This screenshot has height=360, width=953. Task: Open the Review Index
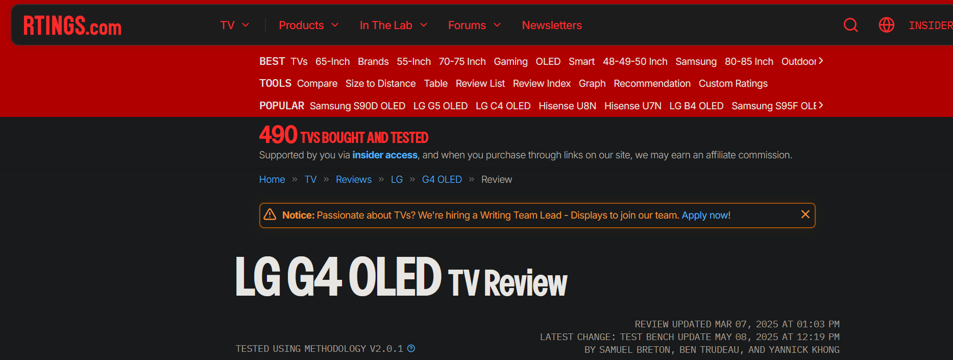(x=542, y=83)
